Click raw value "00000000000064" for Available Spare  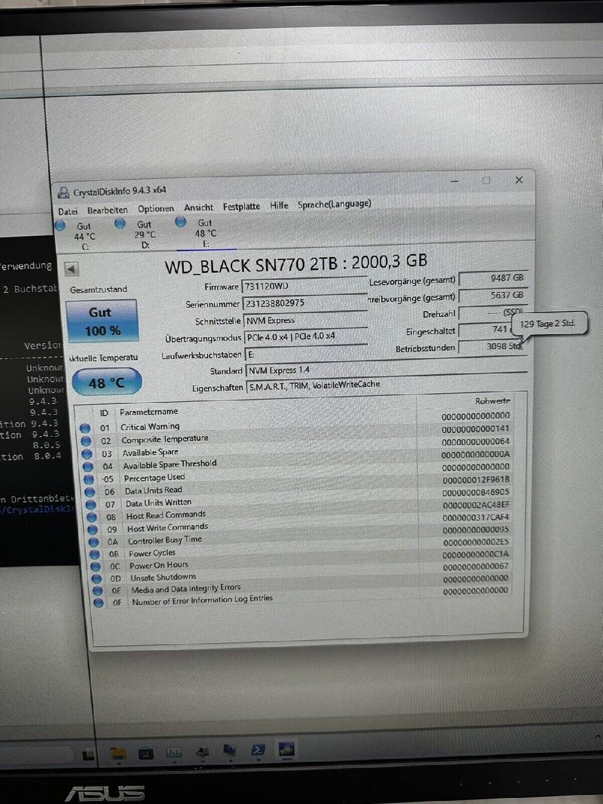[476, 442]
